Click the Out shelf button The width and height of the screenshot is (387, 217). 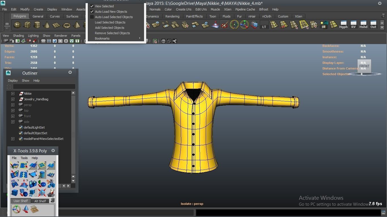tap(373, 25)
